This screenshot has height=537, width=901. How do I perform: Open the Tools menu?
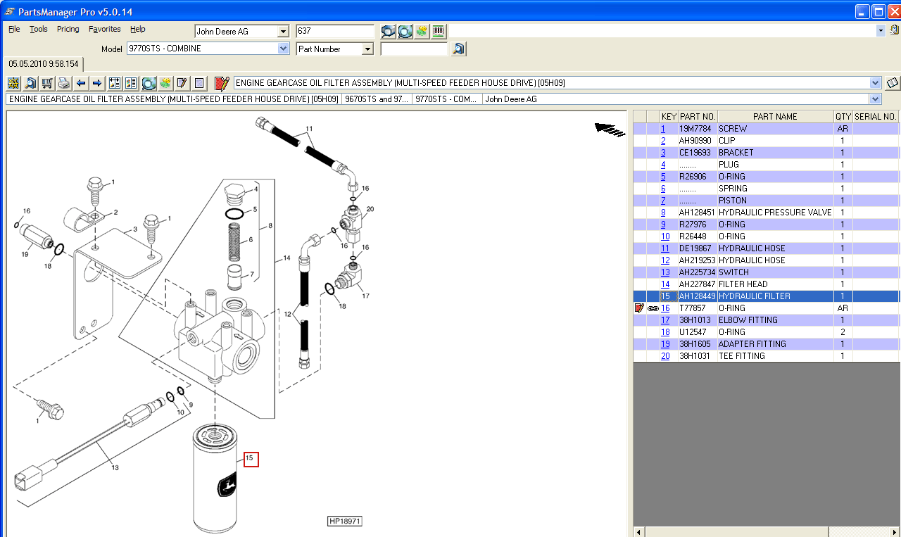click(39, 29)
